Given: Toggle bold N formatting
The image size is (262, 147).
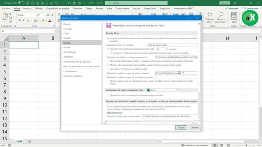Looking at the screenshot, I should [20, 20].
